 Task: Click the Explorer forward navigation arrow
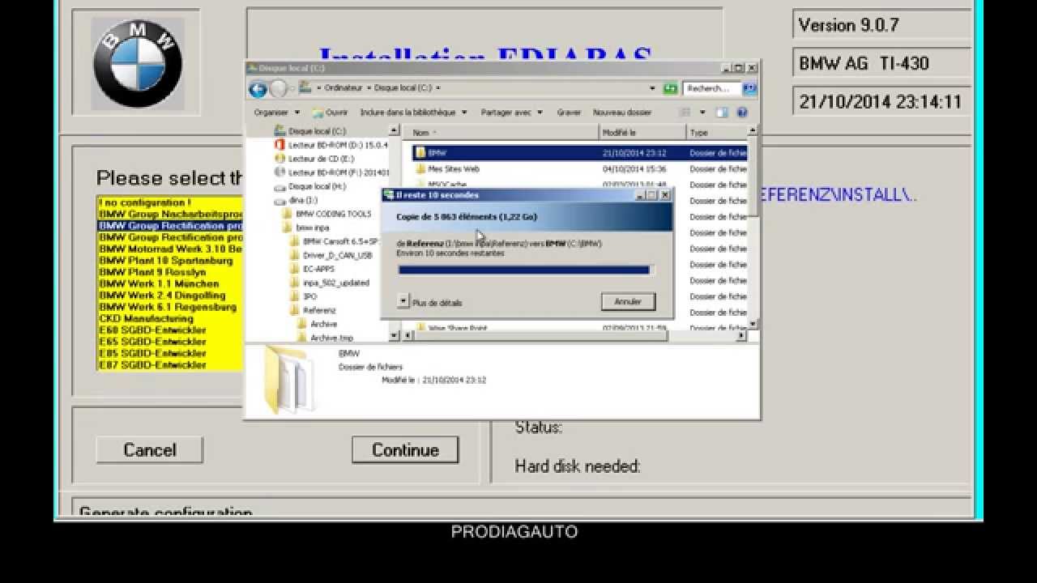pyautogui.click(x=279, y=90)
